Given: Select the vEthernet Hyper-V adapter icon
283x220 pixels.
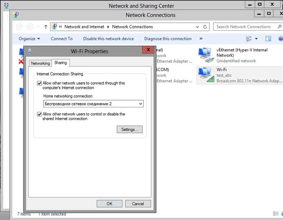Looking at the screenshot, I should point(206,55).
